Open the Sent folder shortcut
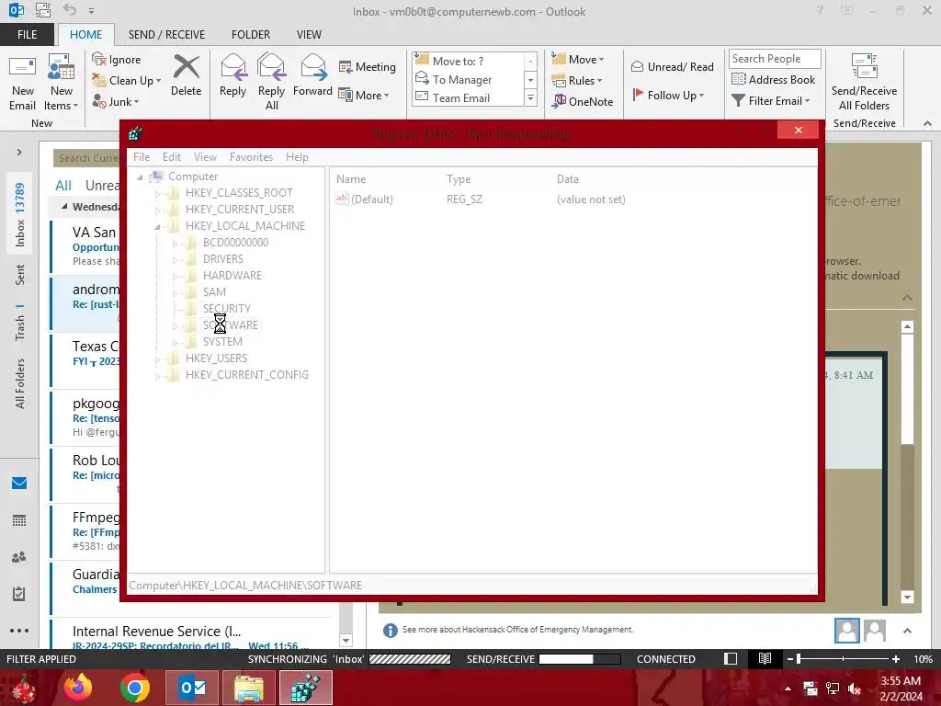Image resolution: width=941 pixels, height=706 pixels. coord(20,275)
